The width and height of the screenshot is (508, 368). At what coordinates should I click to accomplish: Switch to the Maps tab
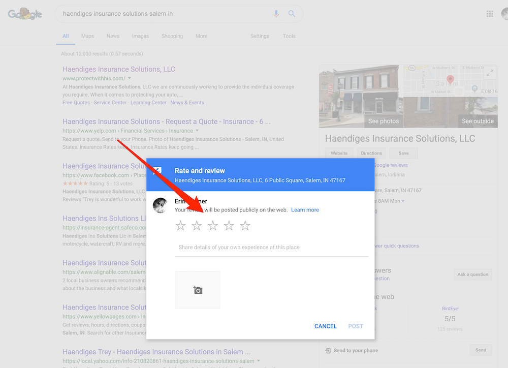[x=87, y=36]
